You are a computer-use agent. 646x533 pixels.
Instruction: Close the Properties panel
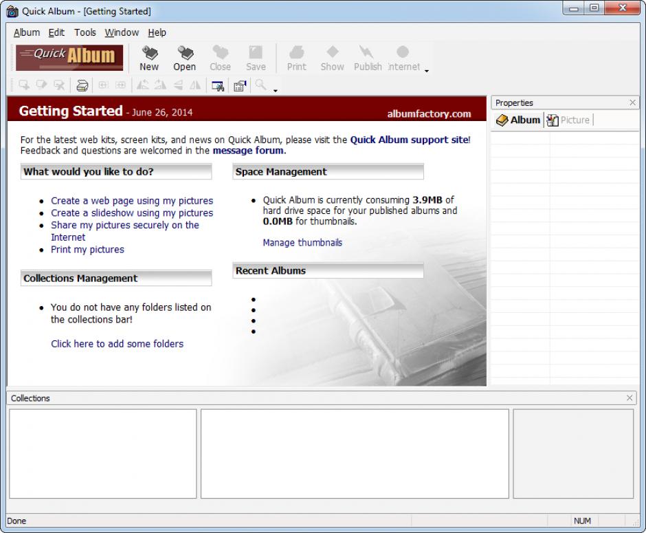click(632, 102)
